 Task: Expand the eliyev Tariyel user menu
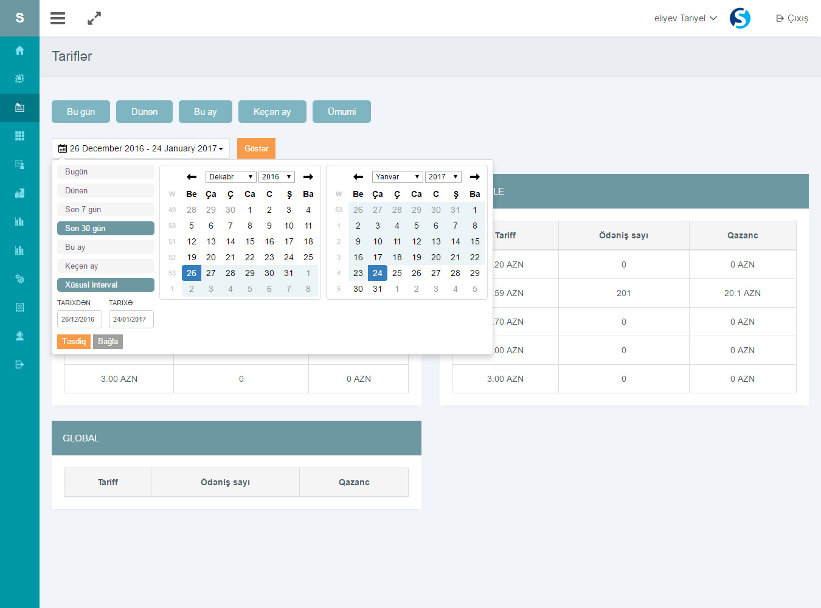point(685,18)
